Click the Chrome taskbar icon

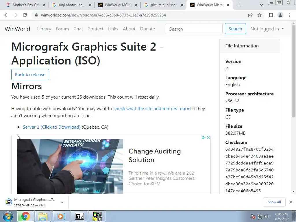pos(26,216)
